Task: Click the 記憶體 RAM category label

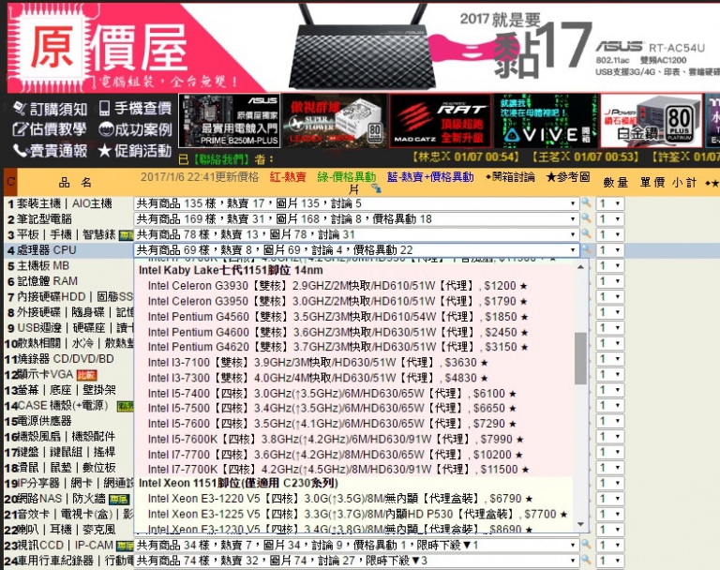Action: (47, 281)
